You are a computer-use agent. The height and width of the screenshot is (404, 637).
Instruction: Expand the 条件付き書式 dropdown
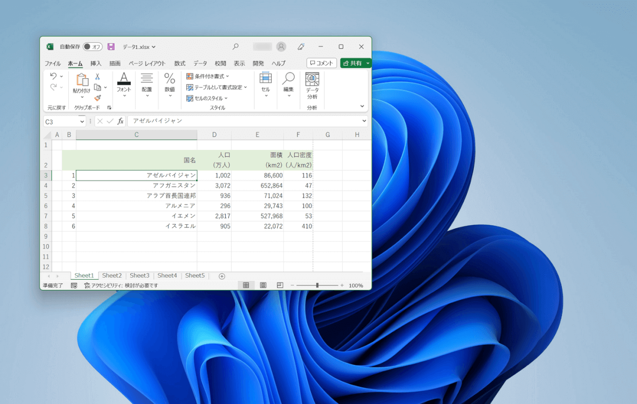(208, 76)
